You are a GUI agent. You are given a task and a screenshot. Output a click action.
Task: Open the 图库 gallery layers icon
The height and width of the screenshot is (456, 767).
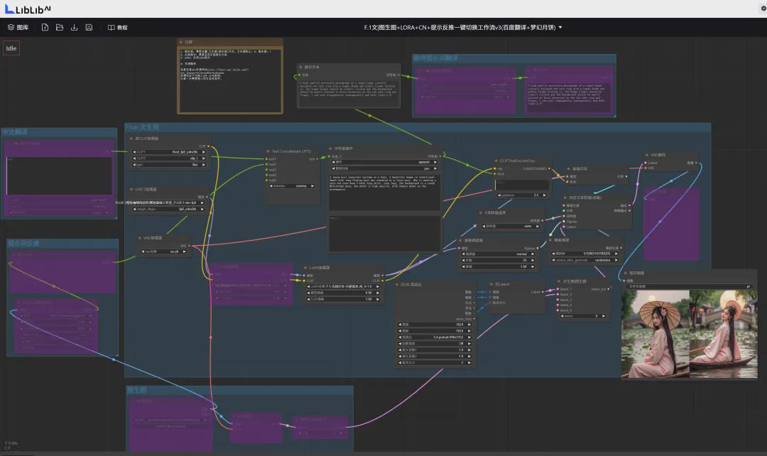[11, 27]
